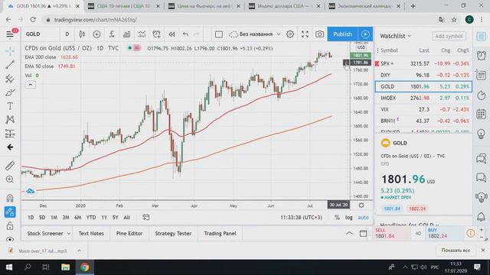The height and width of the screenshot is (275, 490).
Task: Create an alert with clock icon
Action: tap(156, 34)
